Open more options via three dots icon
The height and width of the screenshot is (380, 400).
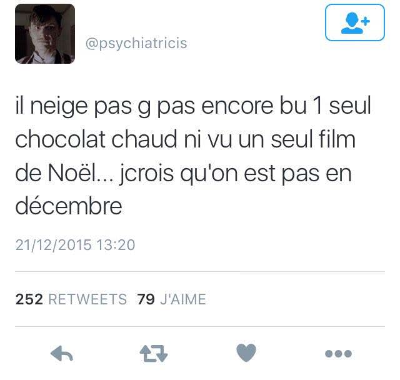[338, 354]
